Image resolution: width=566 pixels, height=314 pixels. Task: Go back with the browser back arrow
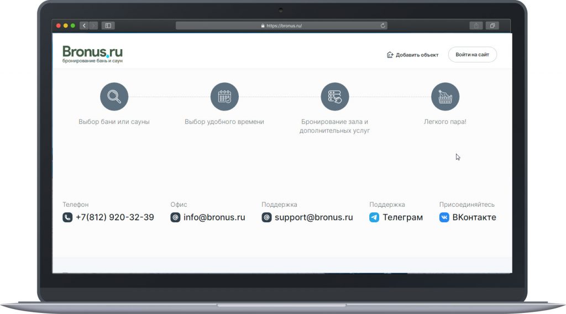84,25
